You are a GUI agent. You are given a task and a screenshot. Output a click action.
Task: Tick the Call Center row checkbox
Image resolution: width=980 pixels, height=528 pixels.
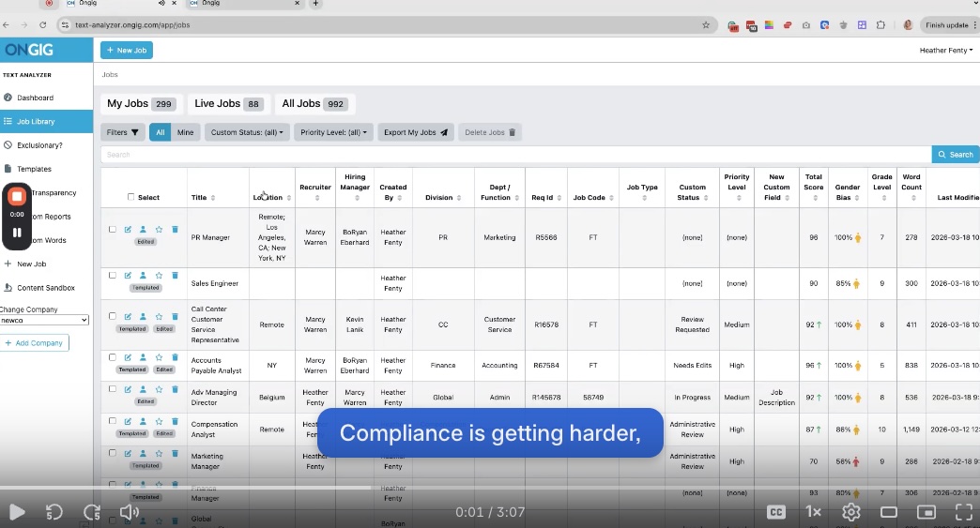pyautogui.click(x=113, y=316)
